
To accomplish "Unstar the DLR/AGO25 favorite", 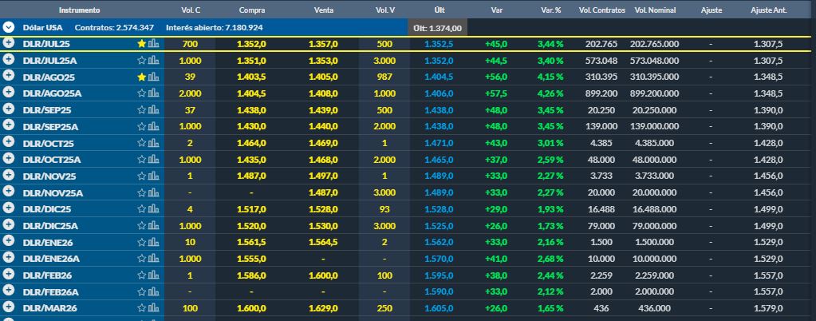I will point(142,77).
